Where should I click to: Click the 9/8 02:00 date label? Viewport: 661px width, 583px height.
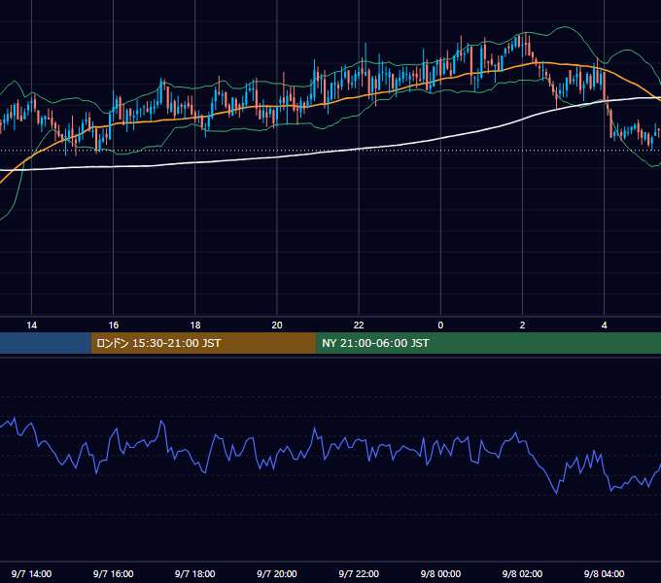coord(522,573)
